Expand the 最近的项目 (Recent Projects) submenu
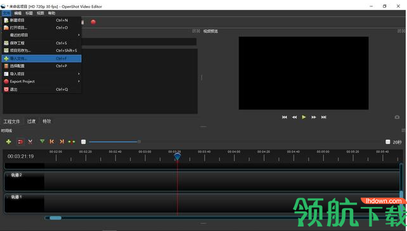 pyautogui.click(x=42, y=35)
